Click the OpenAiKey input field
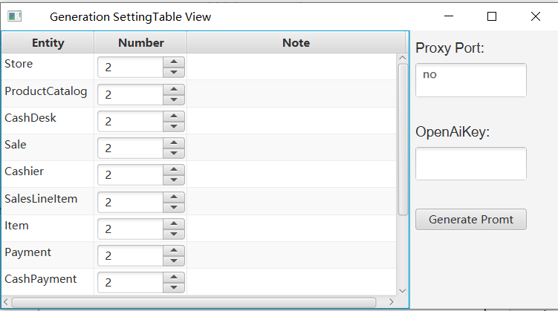 (470, 163)
